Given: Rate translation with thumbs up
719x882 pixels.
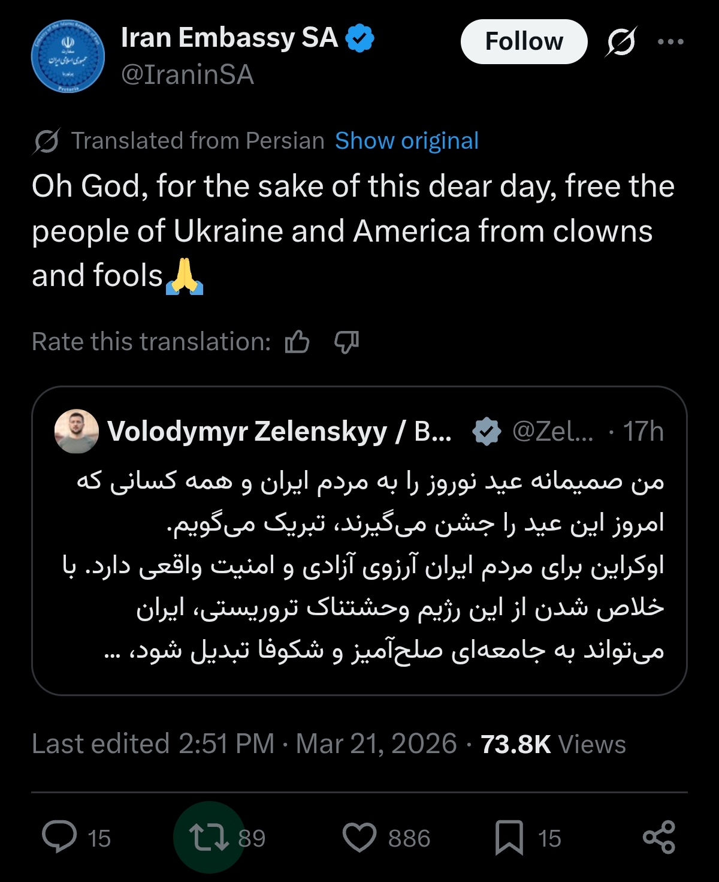Looking at the screenshot, I should click(x=297, y=342).
